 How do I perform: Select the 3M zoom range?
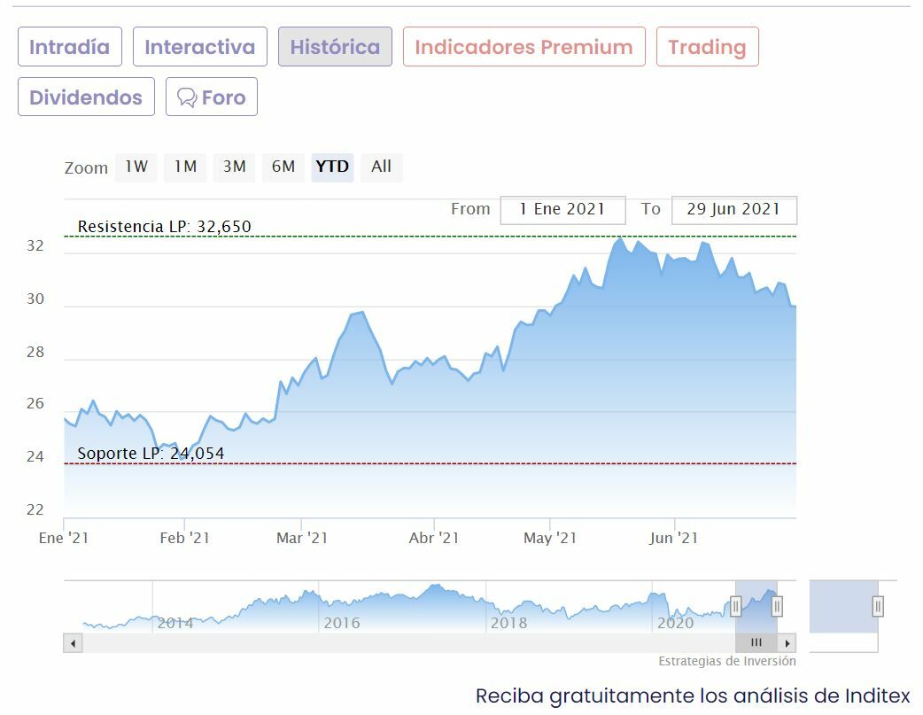(234, 167)
